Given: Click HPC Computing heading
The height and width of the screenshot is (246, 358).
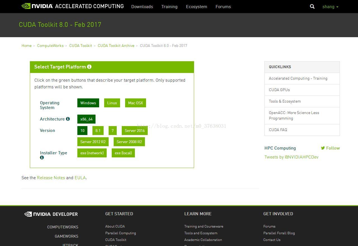Looking at the screenshot, I should point(280,148).
